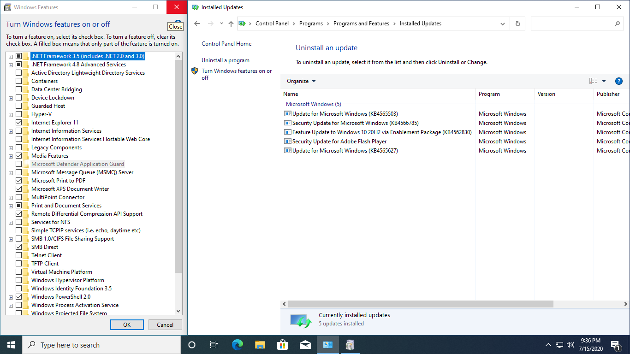This screenshot has width=630, height=354.
Task: Open Control Panel Home link
Action: (x=226, y=44)
